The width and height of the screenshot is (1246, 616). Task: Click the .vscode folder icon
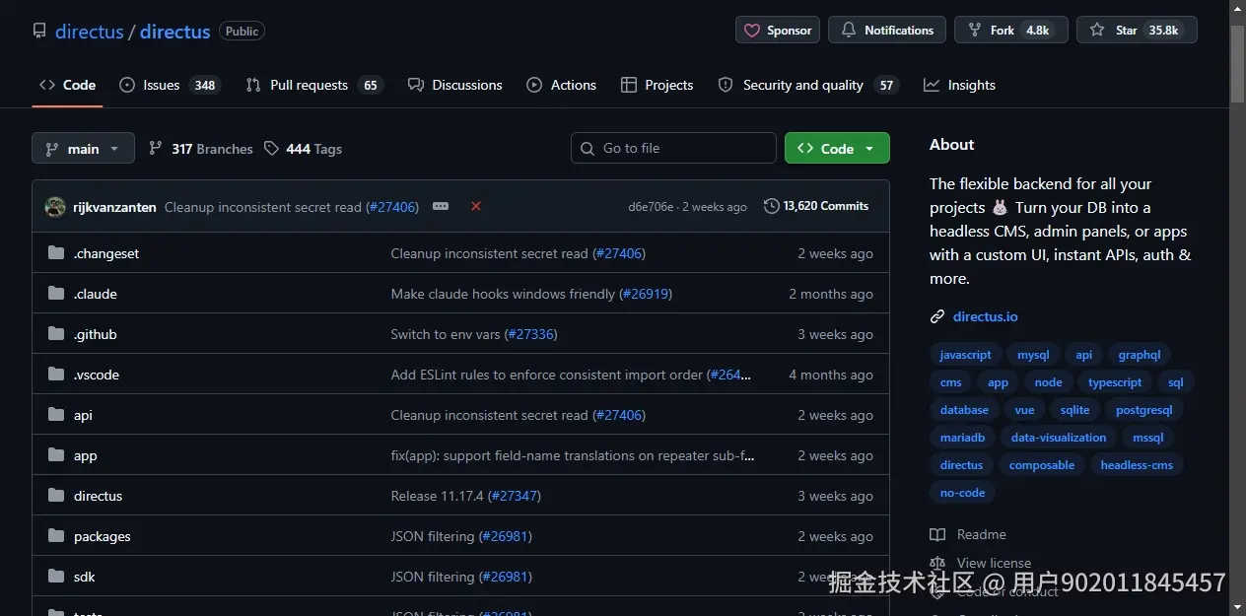pos(56,375)
